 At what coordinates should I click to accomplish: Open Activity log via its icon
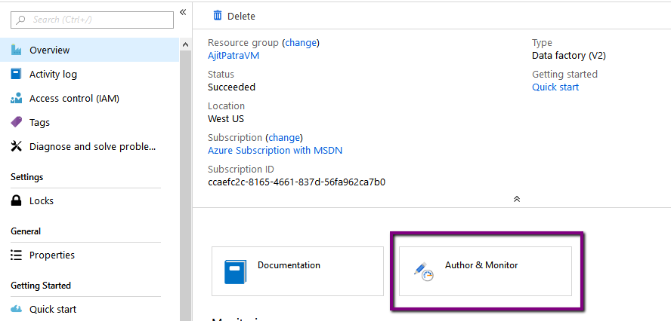[16, 75]
